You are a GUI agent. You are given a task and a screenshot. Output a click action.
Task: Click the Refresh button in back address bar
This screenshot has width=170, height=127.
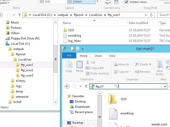coord(151,15)
